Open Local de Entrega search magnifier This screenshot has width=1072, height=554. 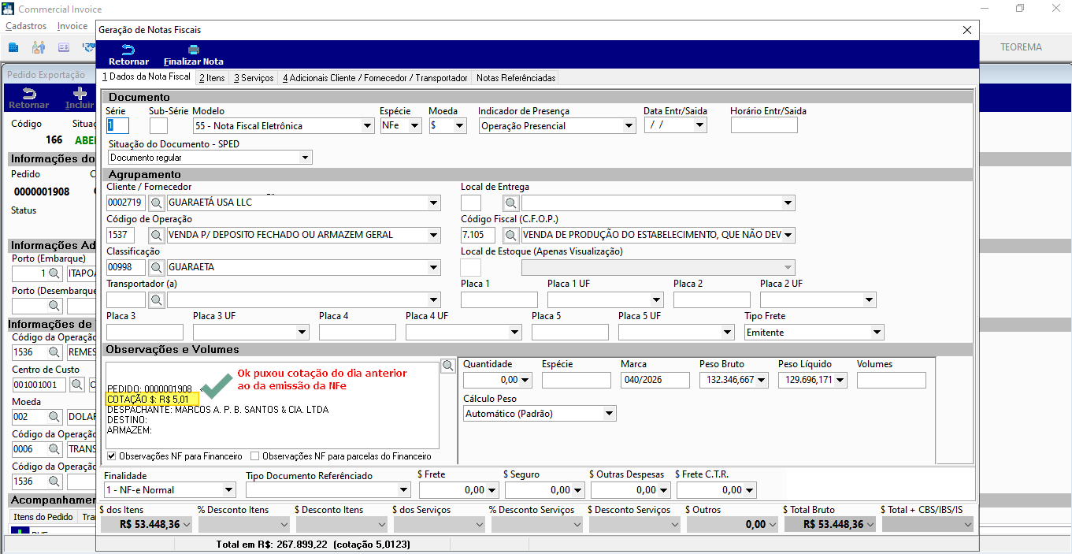pyautogui.click(x=511, y=203)
